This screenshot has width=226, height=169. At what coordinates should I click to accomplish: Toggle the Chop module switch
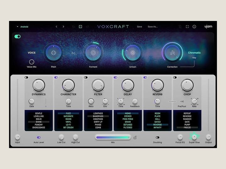point(175,78)
